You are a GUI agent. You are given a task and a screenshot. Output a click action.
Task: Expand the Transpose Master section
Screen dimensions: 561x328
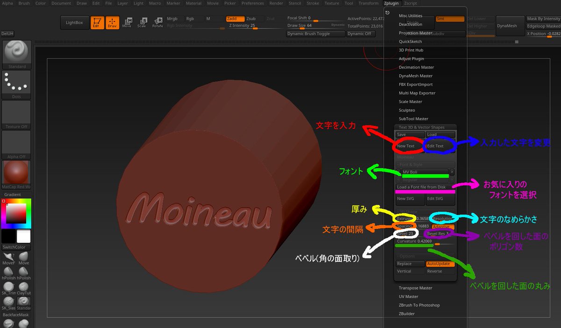click(x=416, y=288)
